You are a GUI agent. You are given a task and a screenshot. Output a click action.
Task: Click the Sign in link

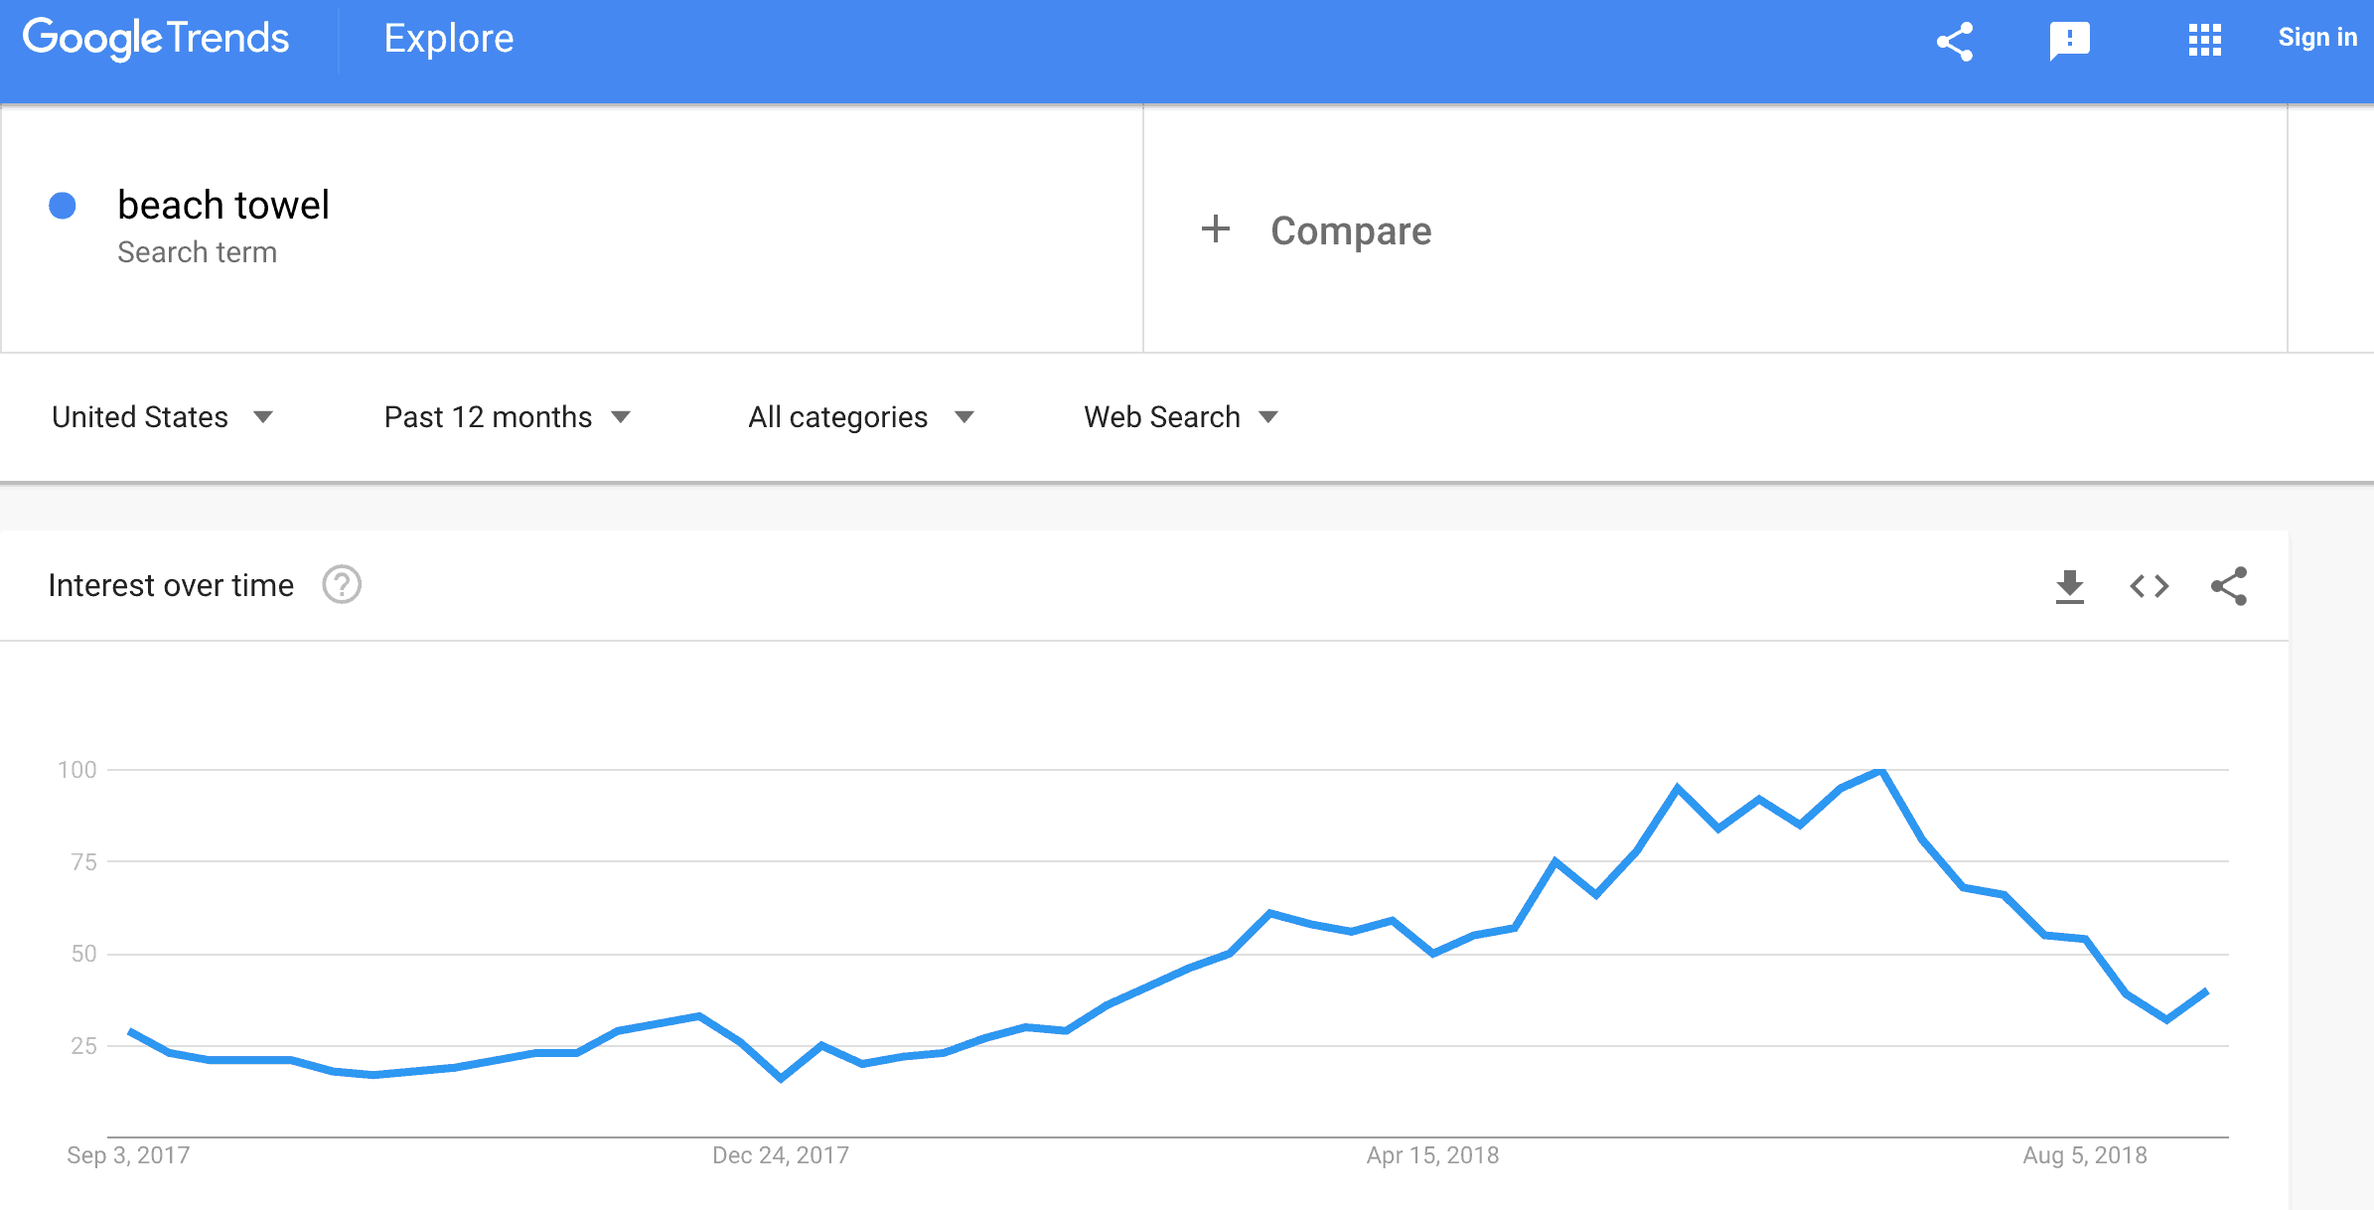(2316, 38)
